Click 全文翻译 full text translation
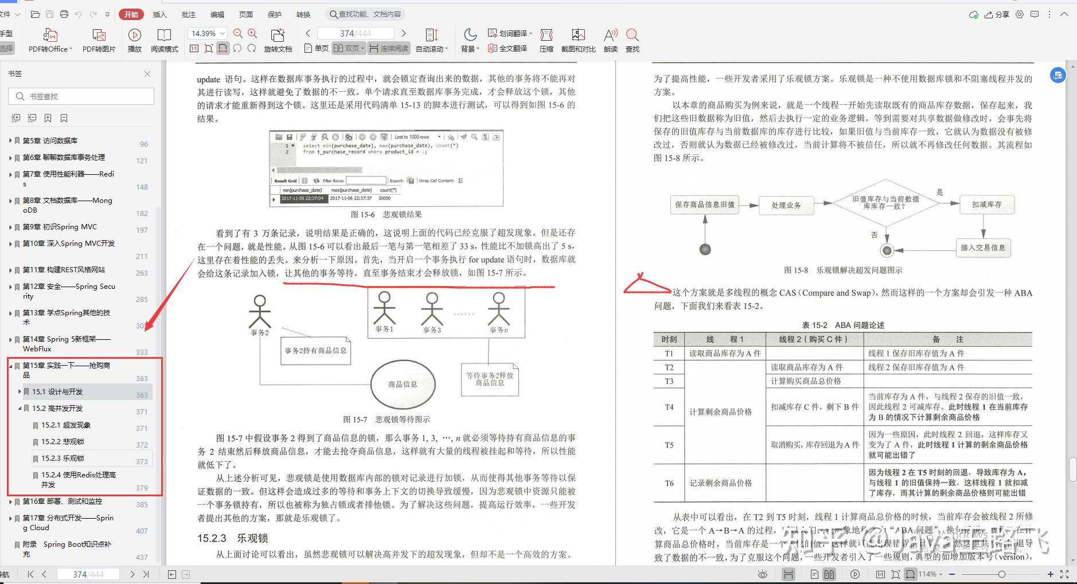The width and height of the screenshot is (1077, 584). click(508, 49)
